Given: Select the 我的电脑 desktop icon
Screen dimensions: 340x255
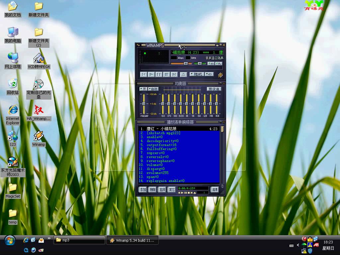Looking at the screenshot, I should (13, 35).
